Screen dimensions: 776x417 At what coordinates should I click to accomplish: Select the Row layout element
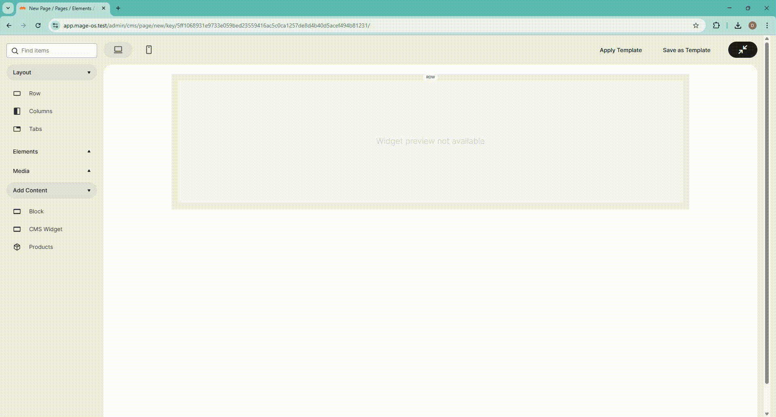34,93
